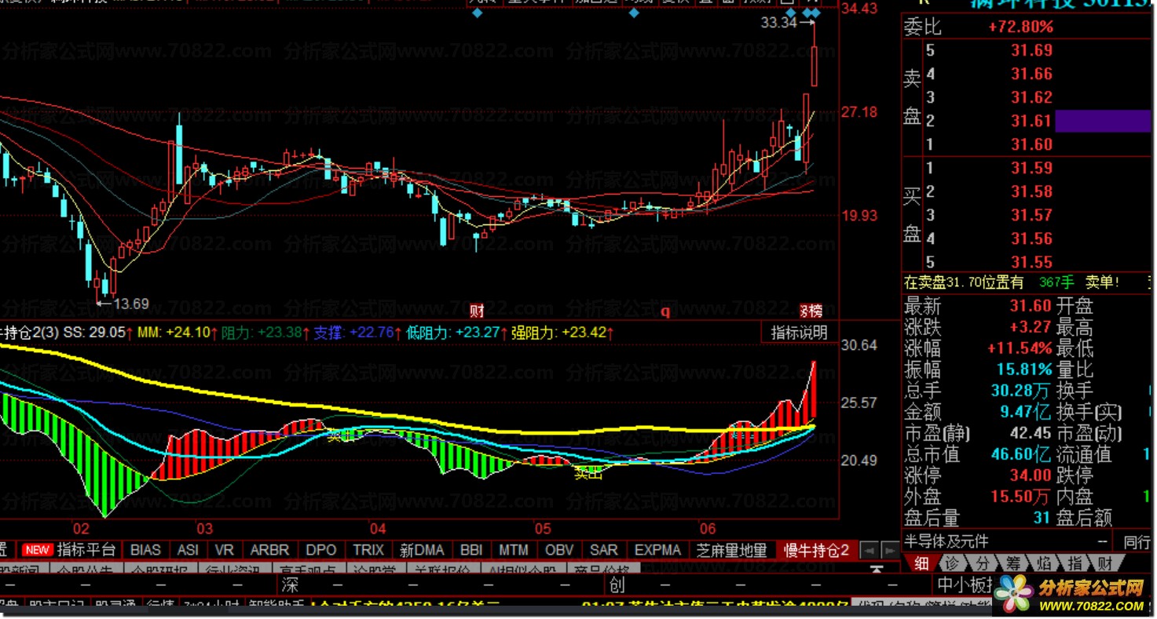Click sell price 31.62 at level 3
This screenshot has width=1157, height=619.
click(x=1031, y=98)
